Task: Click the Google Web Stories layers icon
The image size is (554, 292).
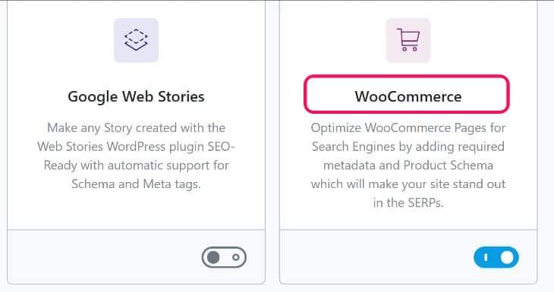Action: (136, 40)
